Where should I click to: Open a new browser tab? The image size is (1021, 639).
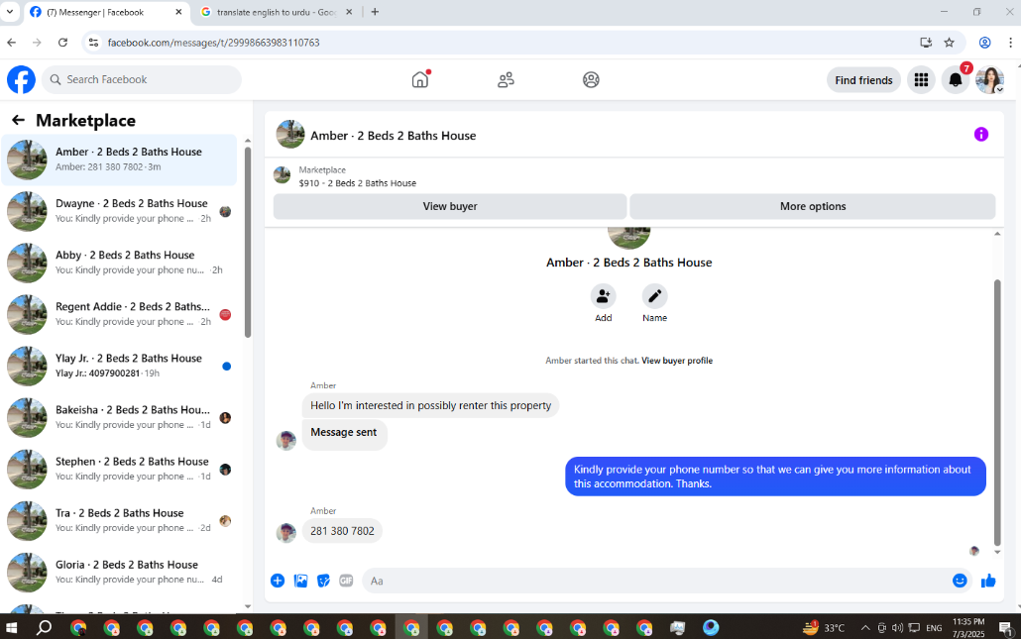point(375,12)
